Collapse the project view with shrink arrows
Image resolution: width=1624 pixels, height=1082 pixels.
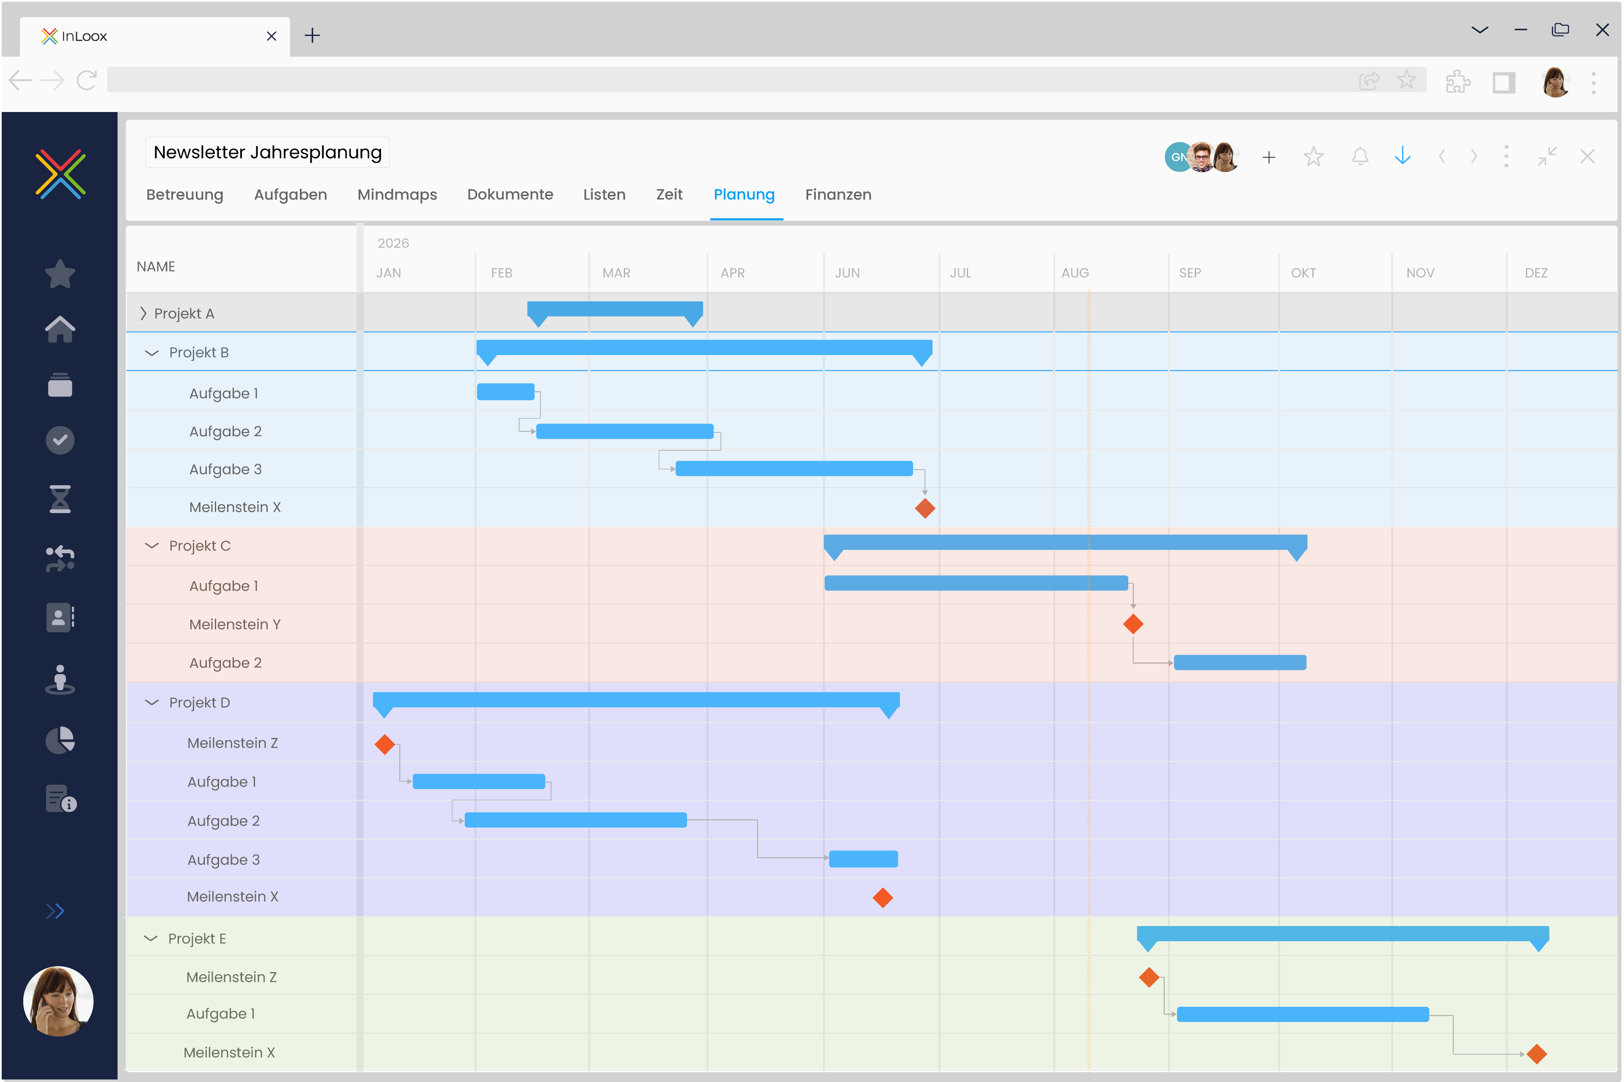[1547, 157]
